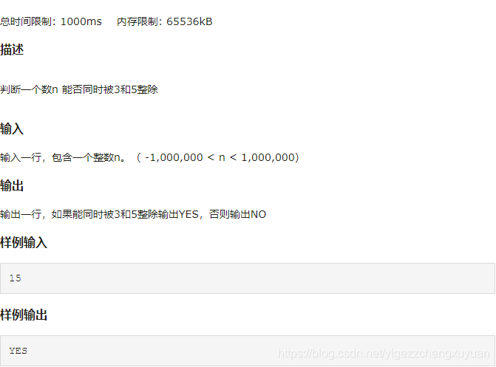The height and width of the screenshot is (367, 496).
Task: Click the word NO in output description
Action: 258,214
